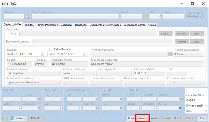Image resolution: width=209 pixels, height=122 pixels.
Task: Click the Finalidade emissão NF-e normal field
Action: pos(70,64)
